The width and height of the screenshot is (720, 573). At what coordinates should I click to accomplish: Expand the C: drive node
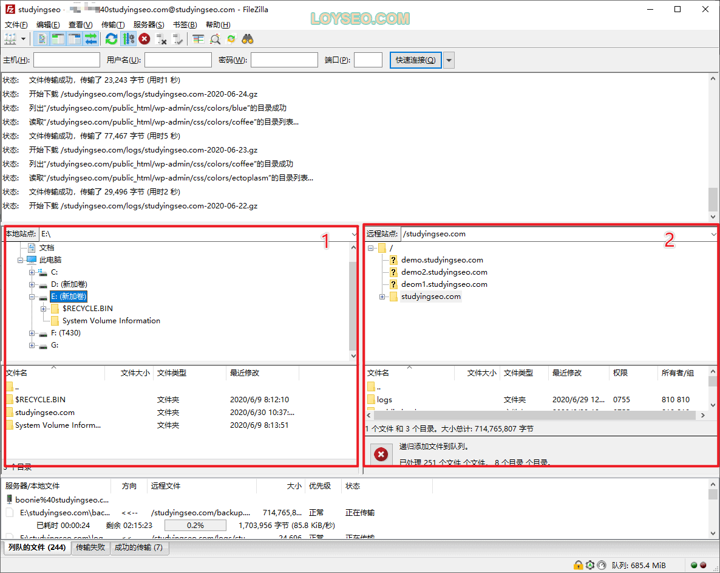pyautogui.click(x=32, y=272)
